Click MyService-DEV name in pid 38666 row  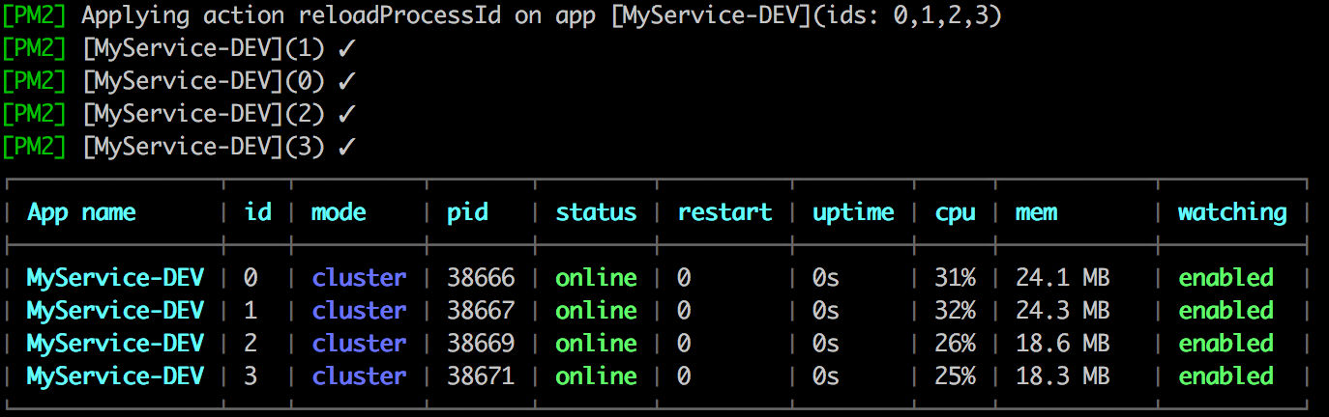[x=115, y=278]
